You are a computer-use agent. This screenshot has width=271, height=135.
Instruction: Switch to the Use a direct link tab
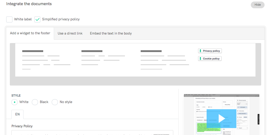coord(70,33)
